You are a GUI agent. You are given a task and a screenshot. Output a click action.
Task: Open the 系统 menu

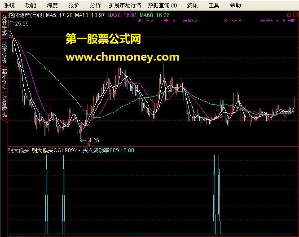coord(9,5)
